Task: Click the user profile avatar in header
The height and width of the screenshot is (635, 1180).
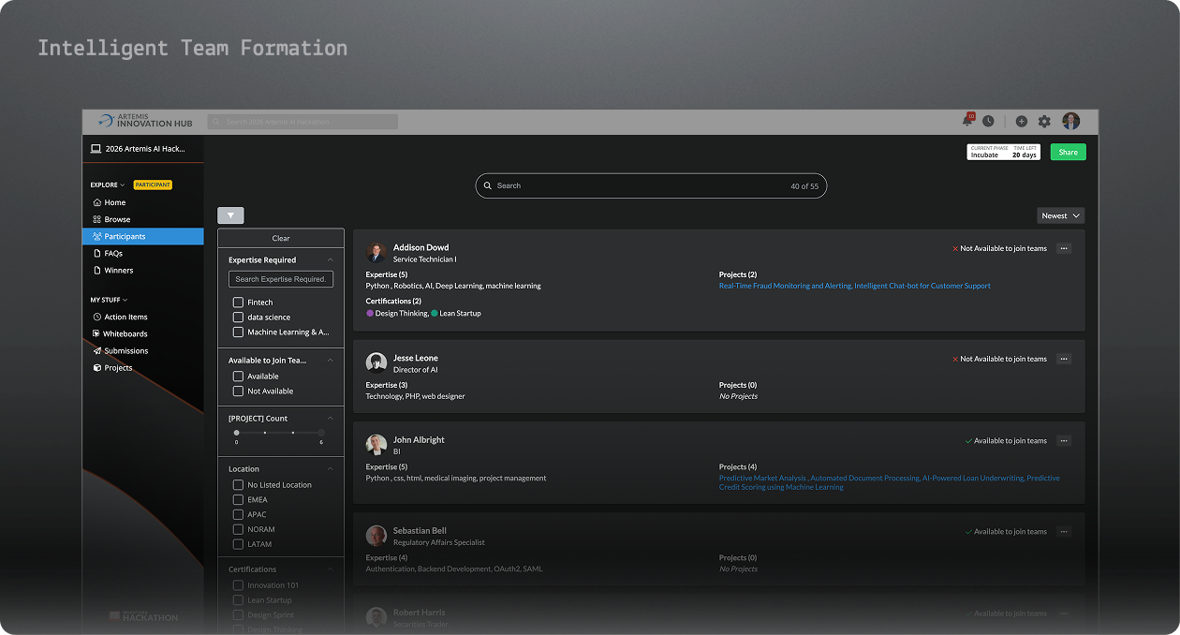Action: tap(1070, 121)
